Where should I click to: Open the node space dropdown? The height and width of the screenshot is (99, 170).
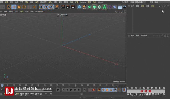pyautogui.click(x=138, y=2)
